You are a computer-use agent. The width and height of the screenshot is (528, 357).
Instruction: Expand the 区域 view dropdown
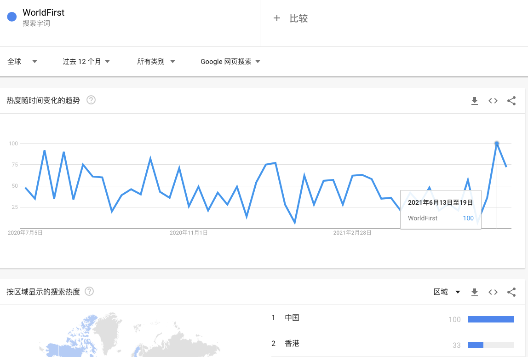tap(447, 292)
